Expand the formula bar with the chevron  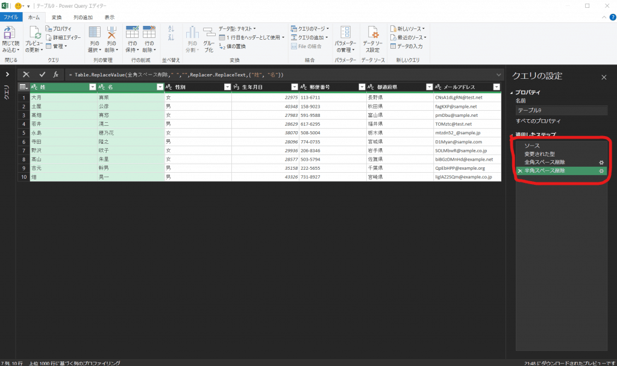coord(498,74)
